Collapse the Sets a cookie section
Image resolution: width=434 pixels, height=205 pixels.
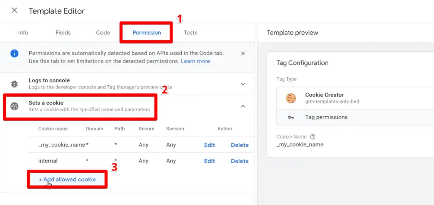point(243,106)
